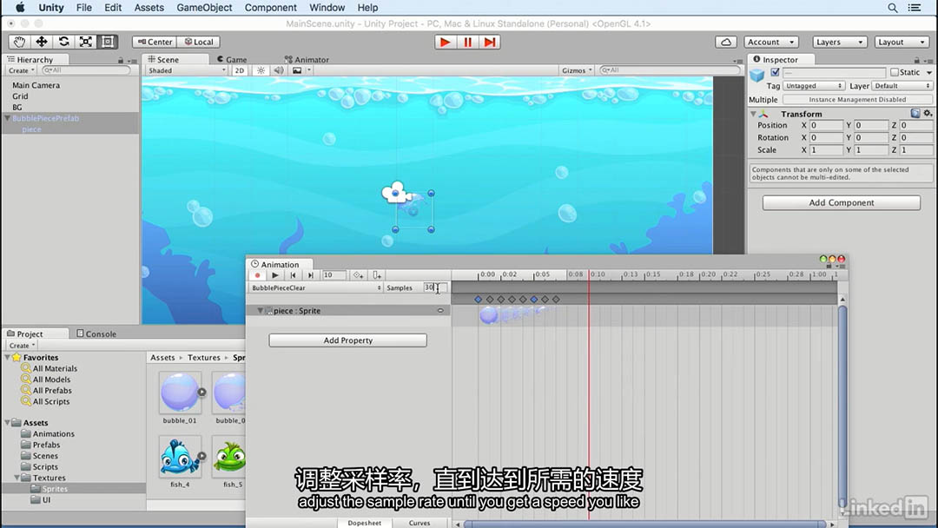Play the animation clip preview
938x528 pixels.
coord(275,275)
